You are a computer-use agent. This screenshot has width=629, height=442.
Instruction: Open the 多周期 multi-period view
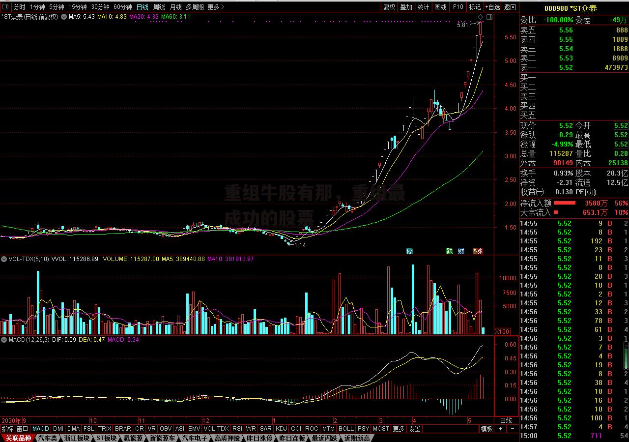[x=195, y=7]
